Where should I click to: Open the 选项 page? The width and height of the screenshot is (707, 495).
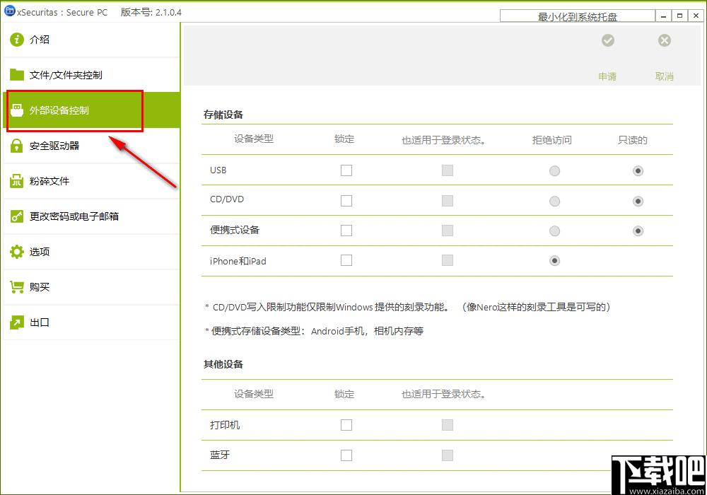pos(91,252)
